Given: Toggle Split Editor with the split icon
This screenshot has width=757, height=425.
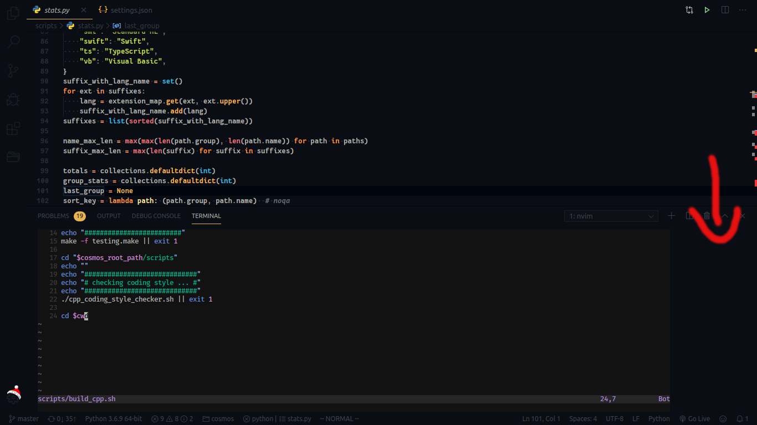Looking at the screenshot, I should [x=725, y=9].
